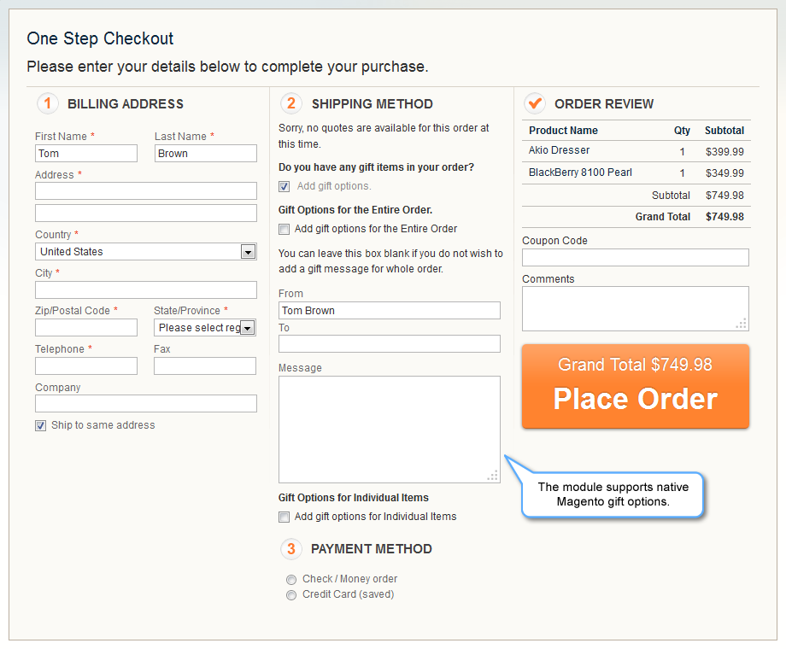Image resolution: width=786 pixels, height=649 pixels.
Task: Focus the Coupon Code field
Action: [636, 258]
